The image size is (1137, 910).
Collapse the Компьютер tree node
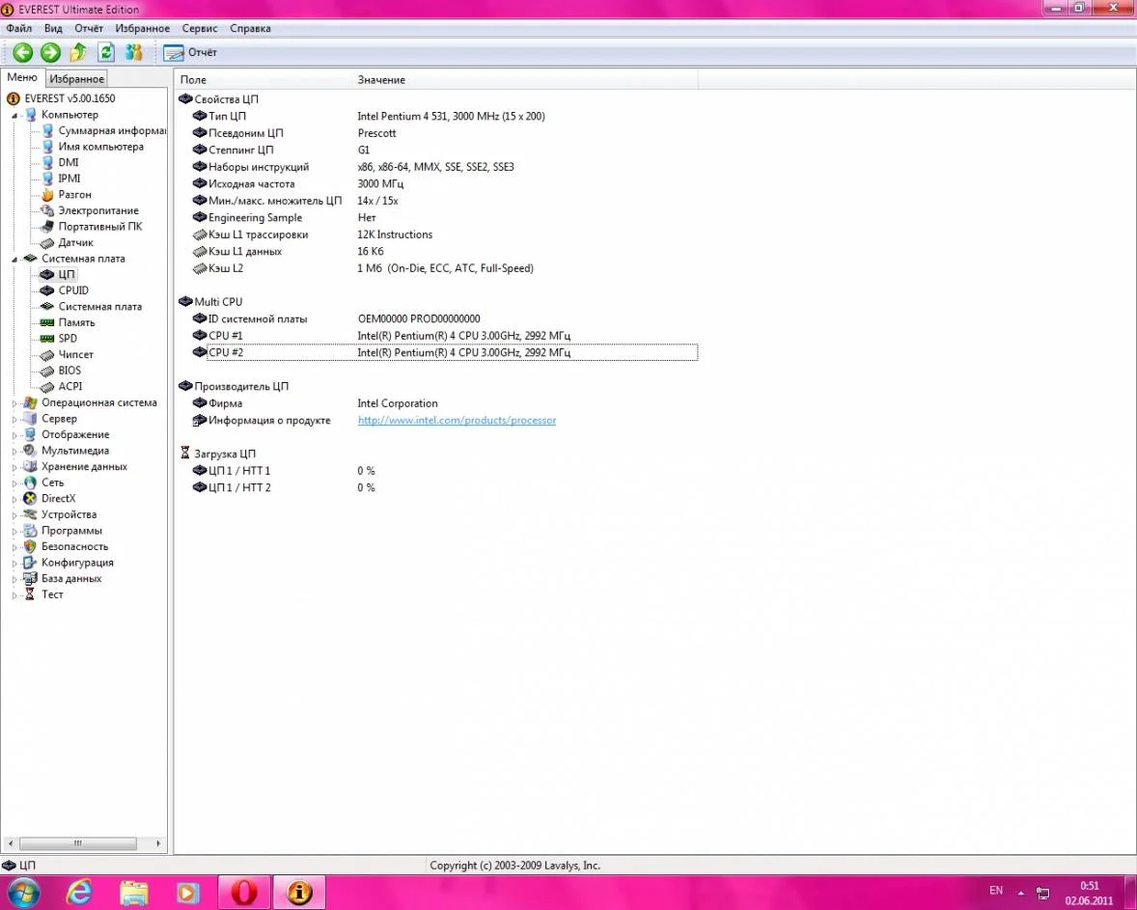[x=14, y=115]
